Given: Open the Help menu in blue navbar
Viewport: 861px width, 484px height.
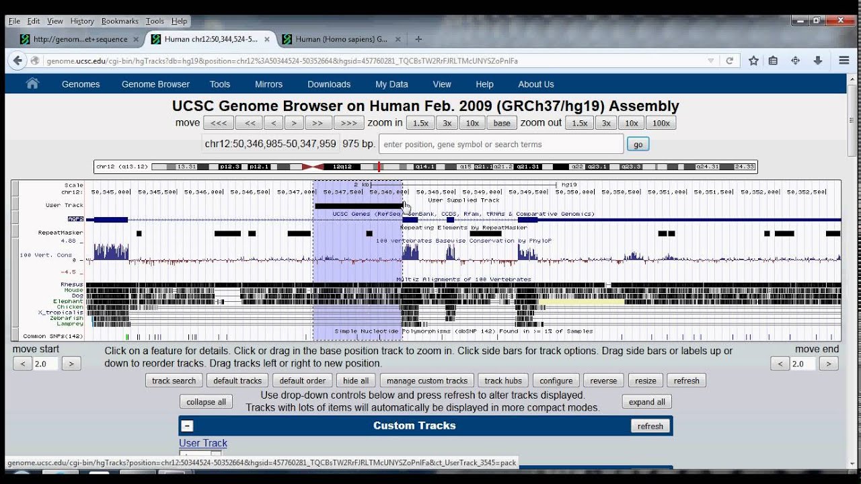Looking at the screenshot, I should pos(484,84).
